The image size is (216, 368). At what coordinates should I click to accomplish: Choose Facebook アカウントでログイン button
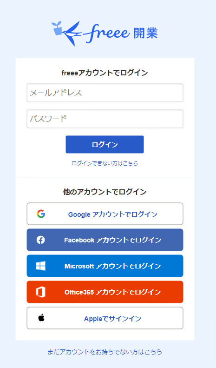point(105,240)
